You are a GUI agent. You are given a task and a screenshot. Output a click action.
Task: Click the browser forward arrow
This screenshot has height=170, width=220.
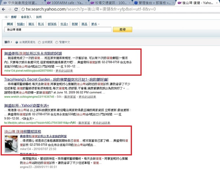click(x=10, y=9)
